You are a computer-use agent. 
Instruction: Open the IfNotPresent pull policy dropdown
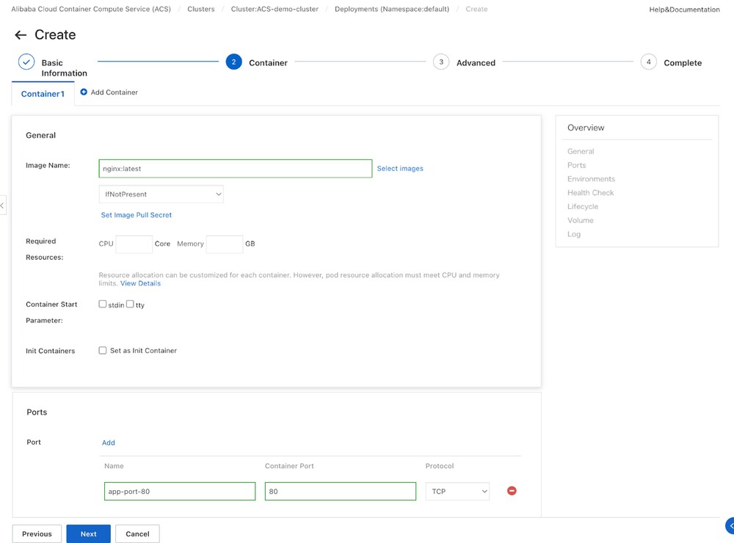[x=161, y=194]
